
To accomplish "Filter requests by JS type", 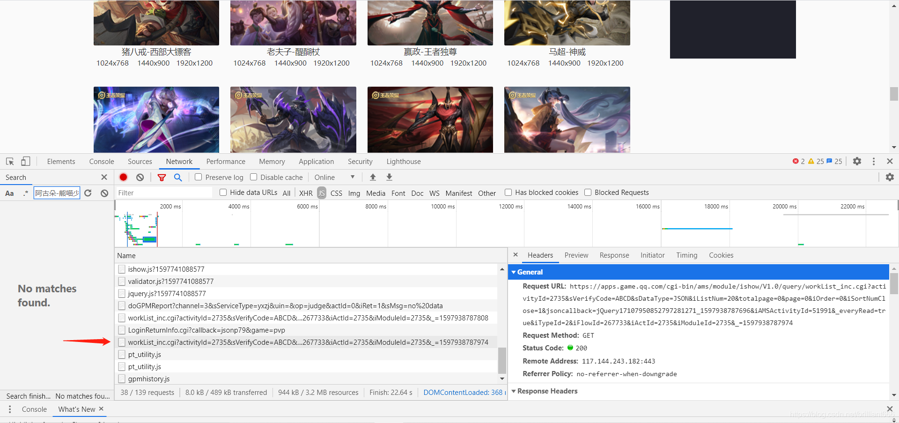I will tap(322, 193).
